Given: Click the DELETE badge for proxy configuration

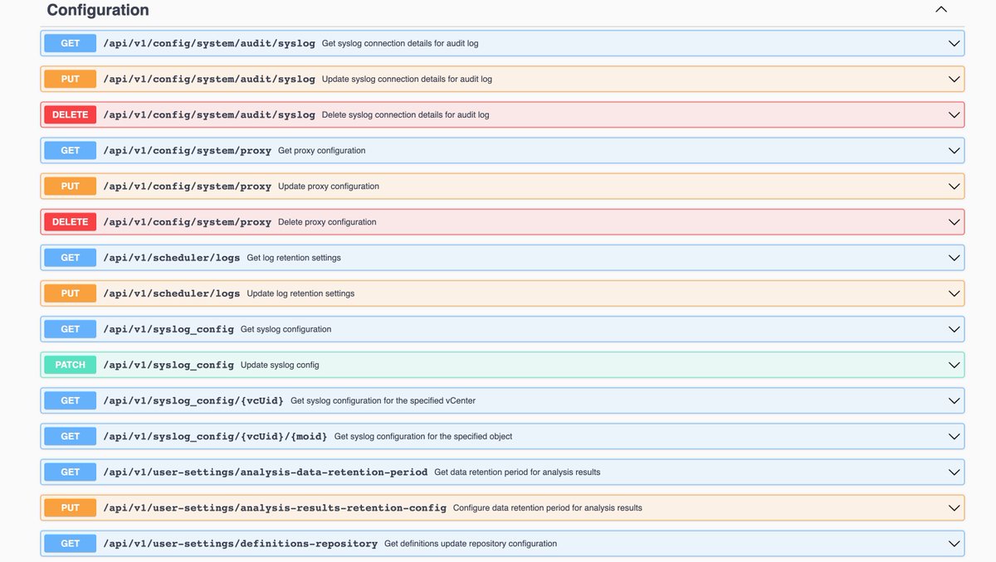Looking at the screenshot, I should [71, 220].
